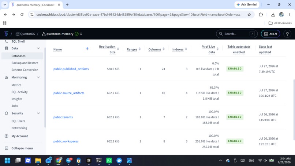Open Telegram from taskbar
This screenshot has width=295, height=166.
[x=69, y=161]
